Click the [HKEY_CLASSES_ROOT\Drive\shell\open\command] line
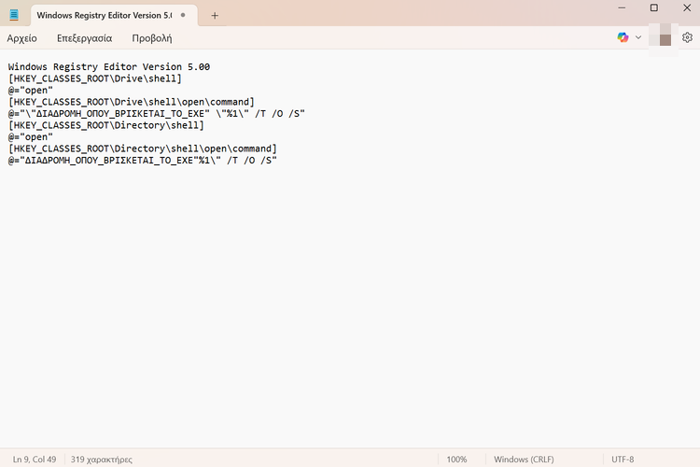The height and width of the screenshot is (467, 700). coord(132,102)
